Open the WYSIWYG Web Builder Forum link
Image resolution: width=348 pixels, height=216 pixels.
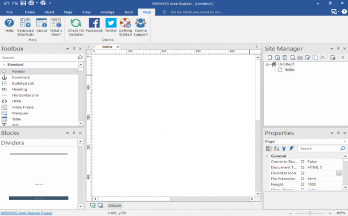click(x=26, y=213)
